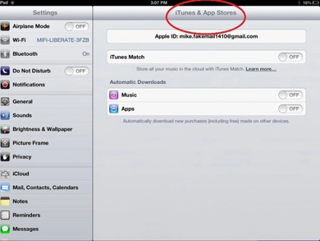
Task: Tap the Privacy hand icon
Action: 5,157
